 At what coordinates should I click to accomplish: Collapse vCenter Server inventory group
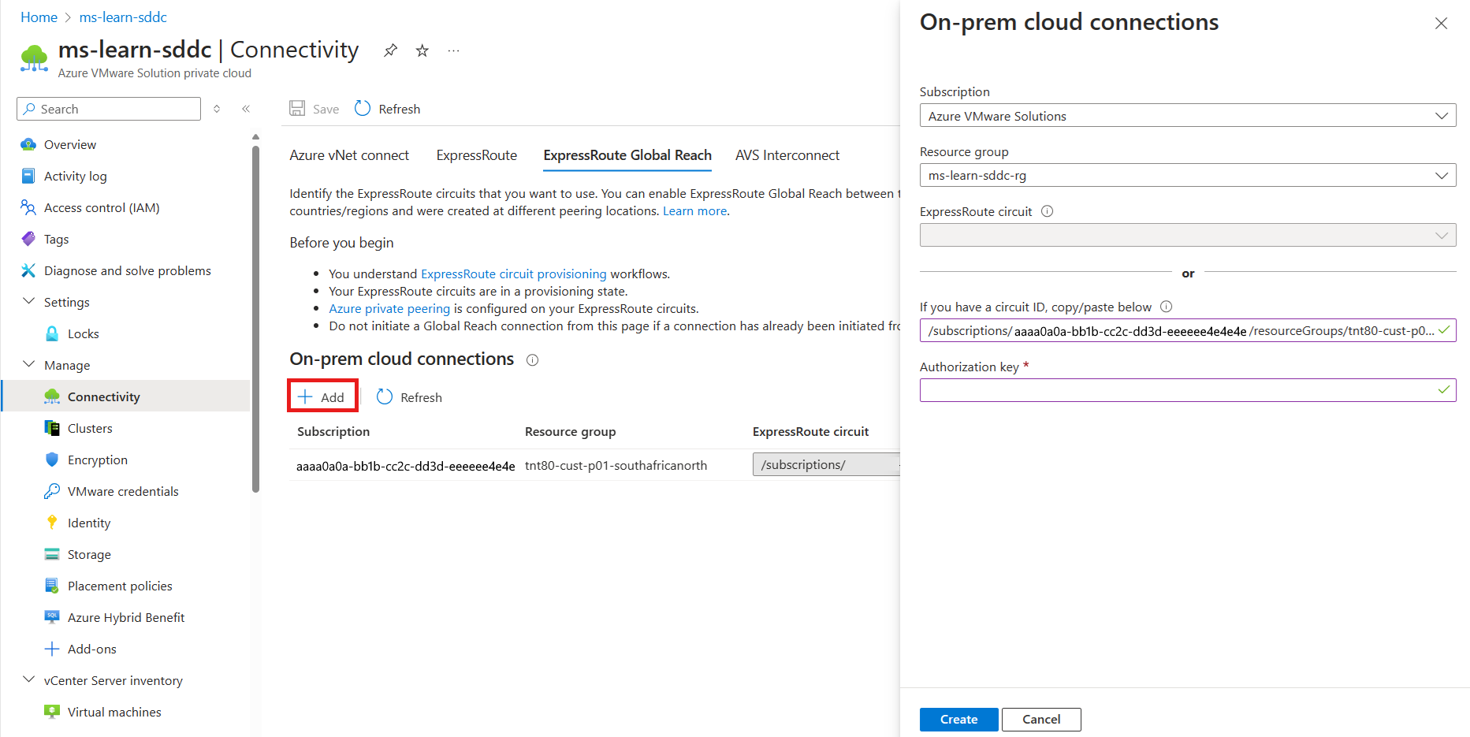point(29,679)
